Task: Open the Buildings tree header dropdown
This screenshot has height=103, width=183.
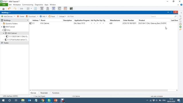Action: (x=27, y=20)
